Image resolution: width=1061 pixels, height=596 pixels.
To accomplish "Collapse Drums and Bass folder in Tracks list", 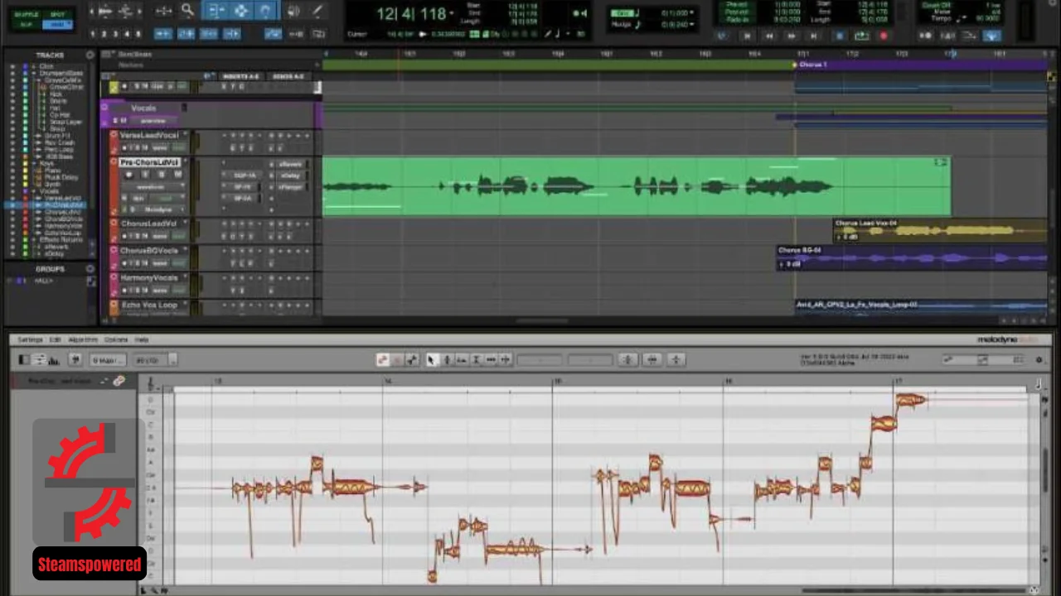I will point(33,73).
